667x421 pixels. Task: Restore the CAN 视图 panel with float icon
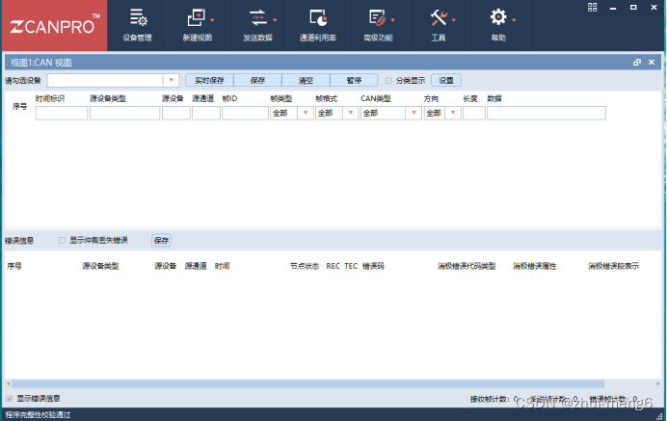coord(637,63)
